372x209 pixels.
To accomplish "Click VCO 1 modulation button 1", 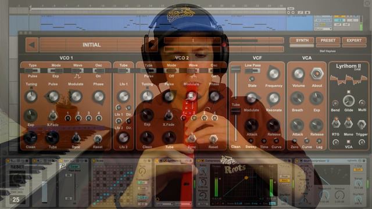I will [67, 118].
